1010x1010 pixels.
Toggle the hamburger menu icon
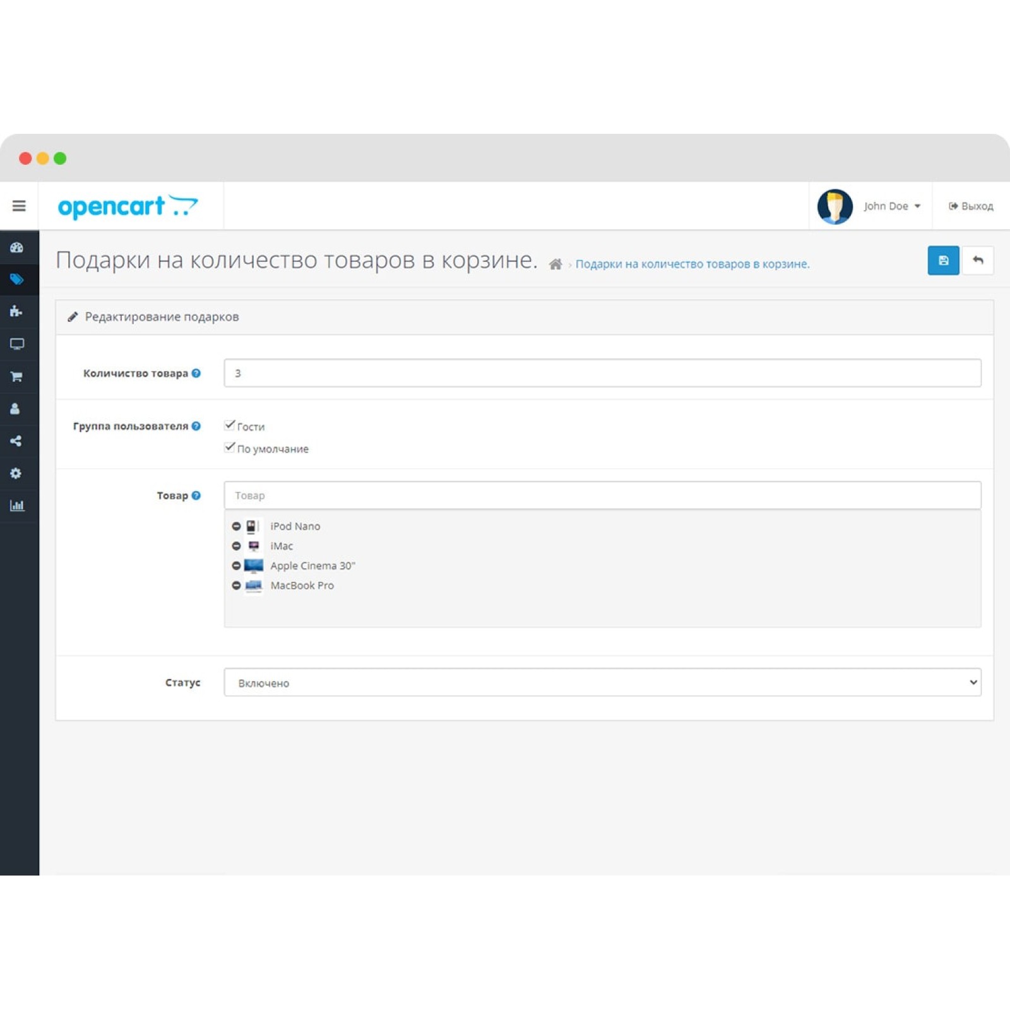pyautogui.click(x=19, y=206)
